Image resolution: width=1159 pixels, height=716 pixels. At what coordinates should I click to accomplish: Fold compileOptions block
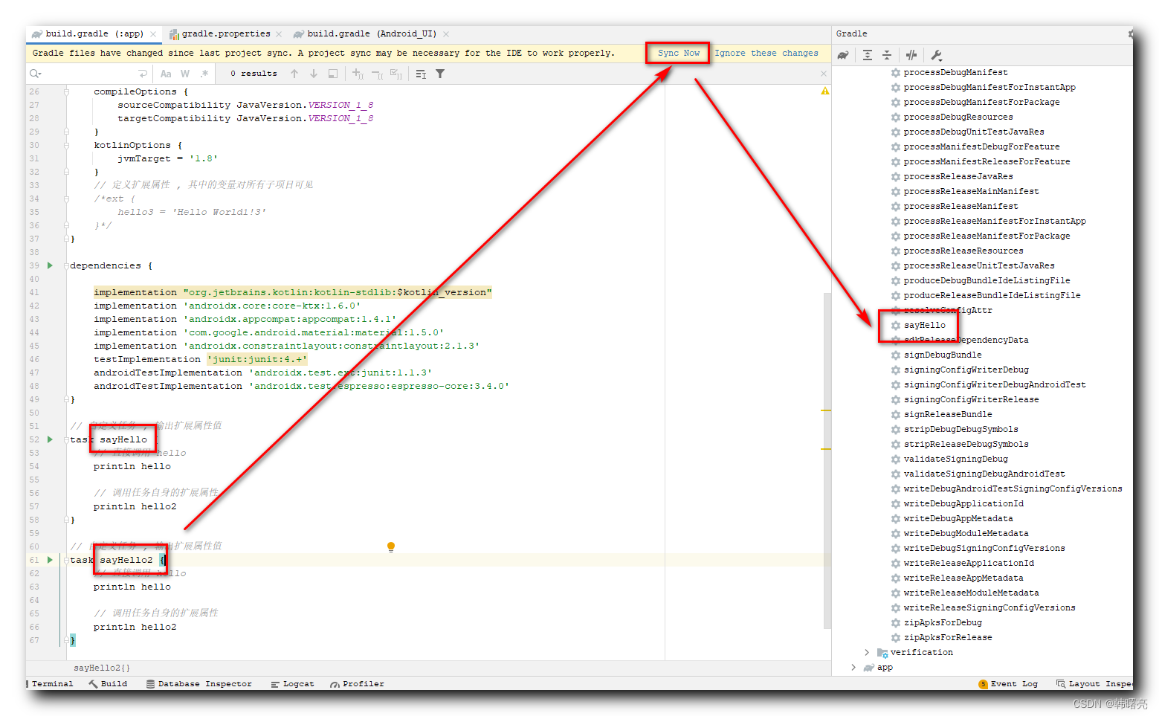point(66,91)
